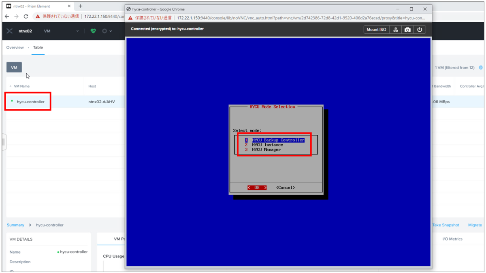This screenshot has height=273, width=486.
Task: Click the network keys icon in console toolbar
Action: [396, 30]
